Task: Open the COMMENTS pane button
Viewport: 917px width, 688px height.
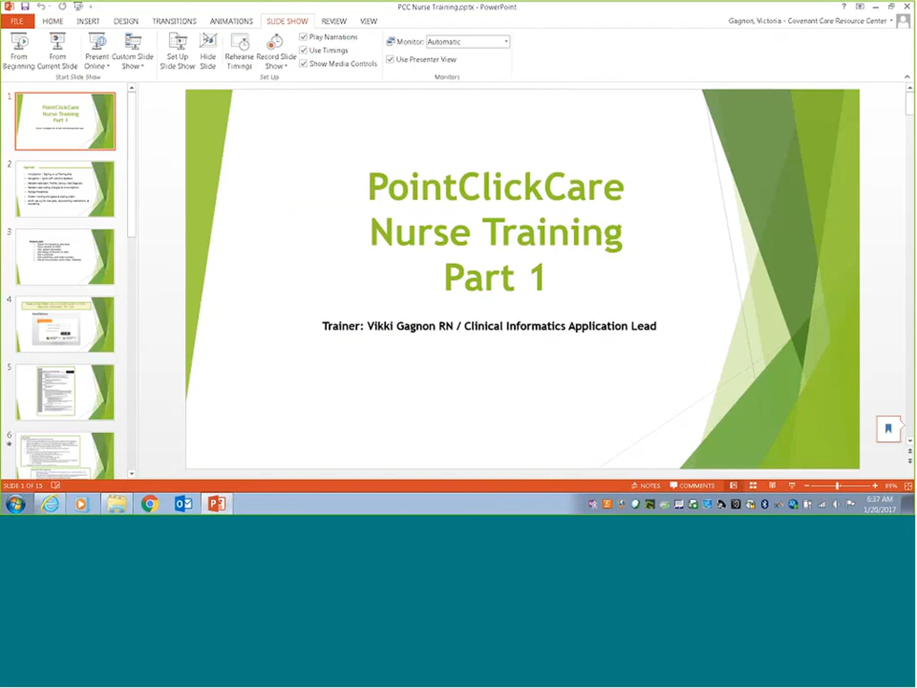Action: [692, 486]
